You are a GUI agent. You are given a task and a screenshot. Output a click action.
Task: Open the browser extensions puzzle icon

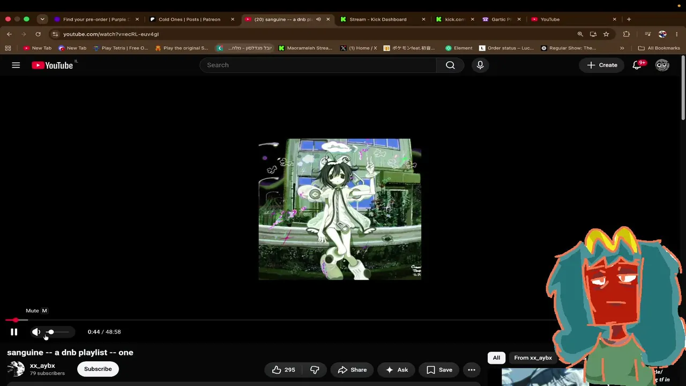pos(627,34)
